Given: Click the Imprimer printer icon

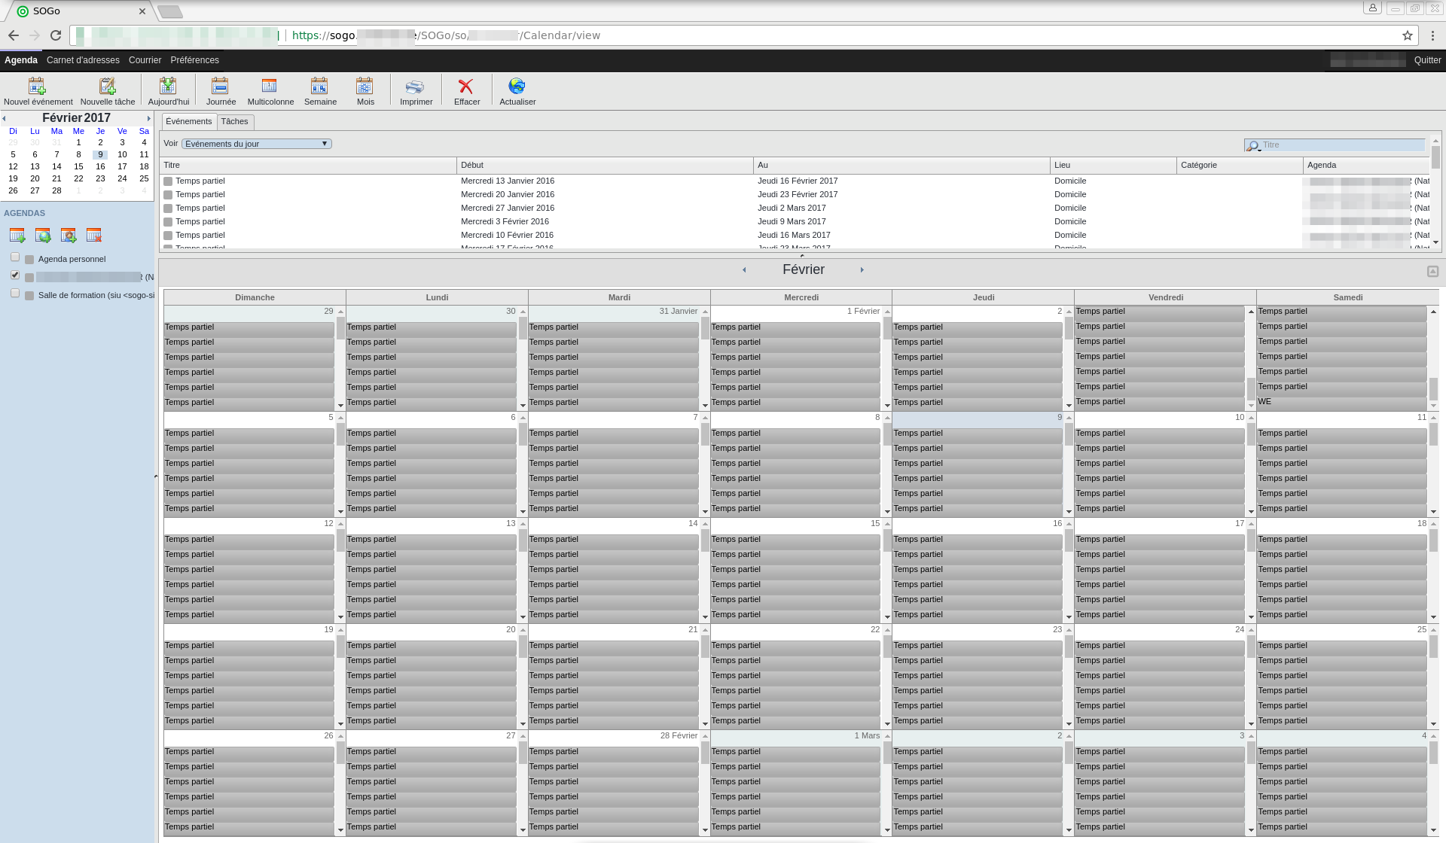Looking at the screenshot, I should (415, 87).
